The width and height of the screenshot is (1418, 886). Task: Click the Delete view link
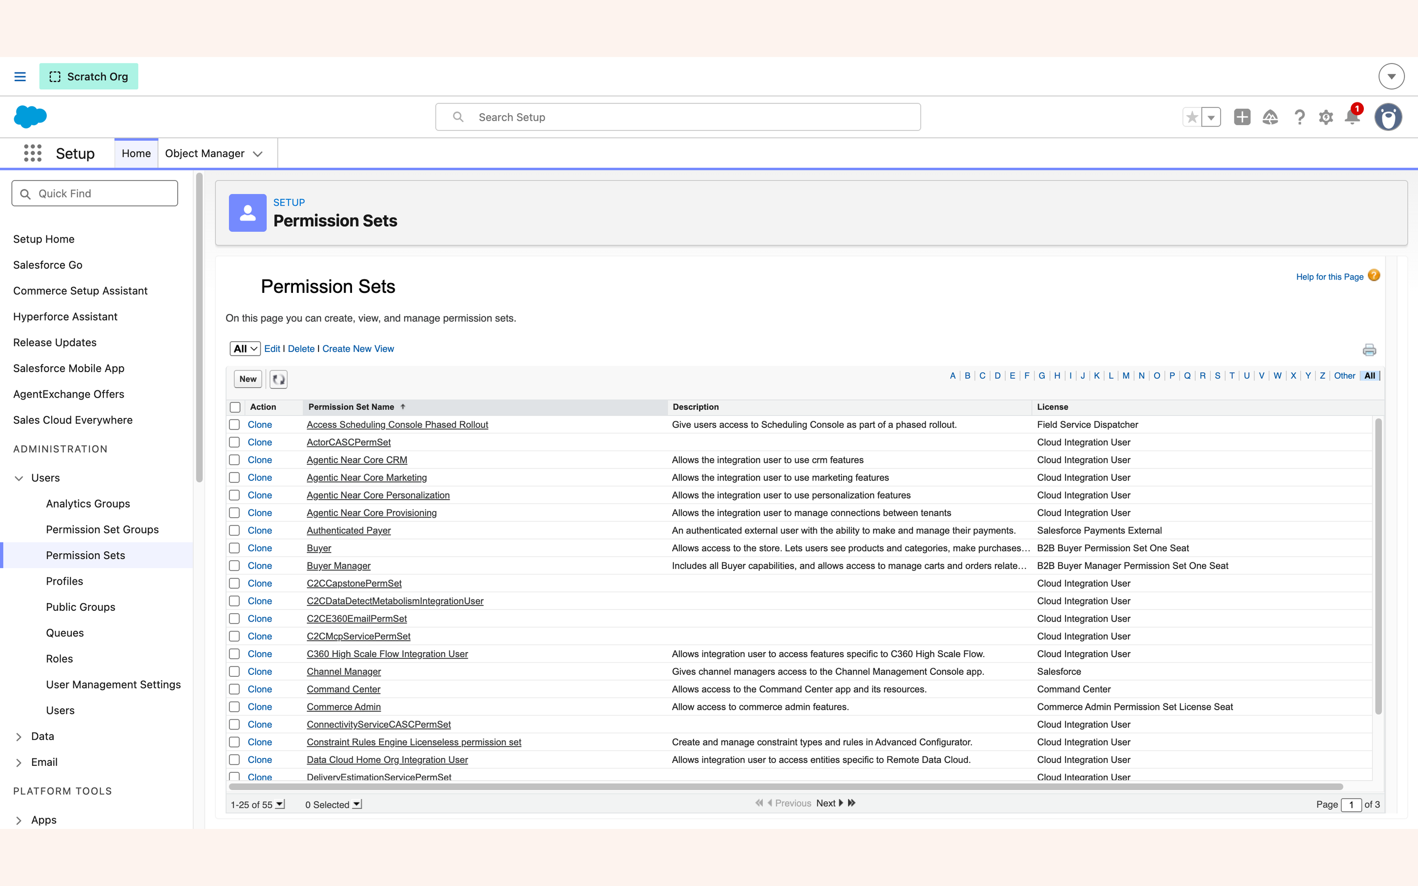click(301, 348)
